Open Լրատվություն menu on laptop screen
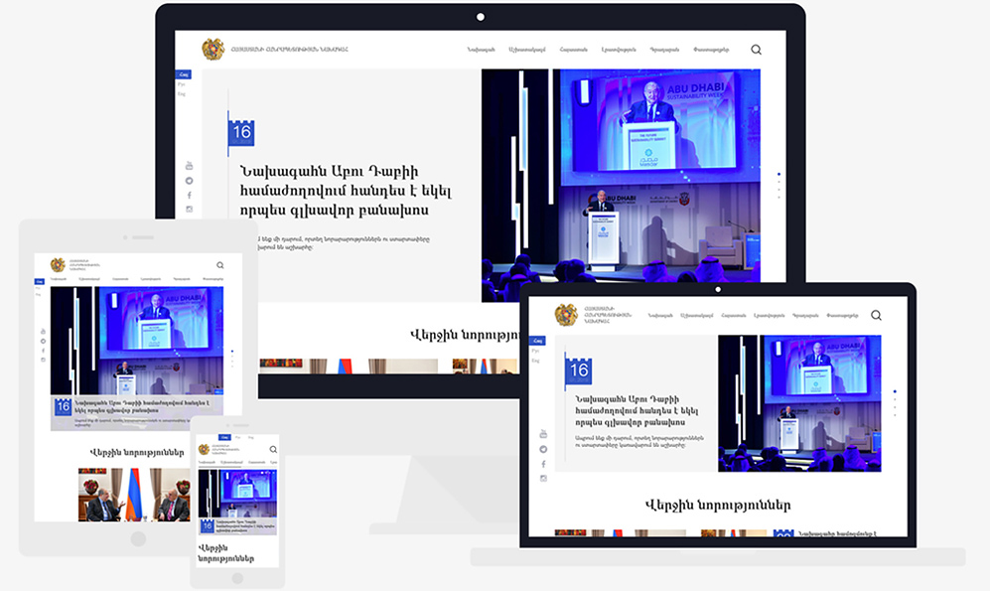 (769, 315)
